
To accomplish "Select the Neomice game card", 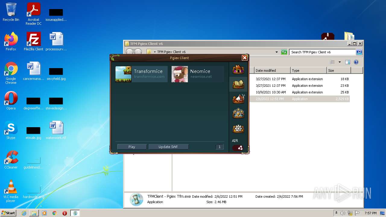I will [198, 74].
